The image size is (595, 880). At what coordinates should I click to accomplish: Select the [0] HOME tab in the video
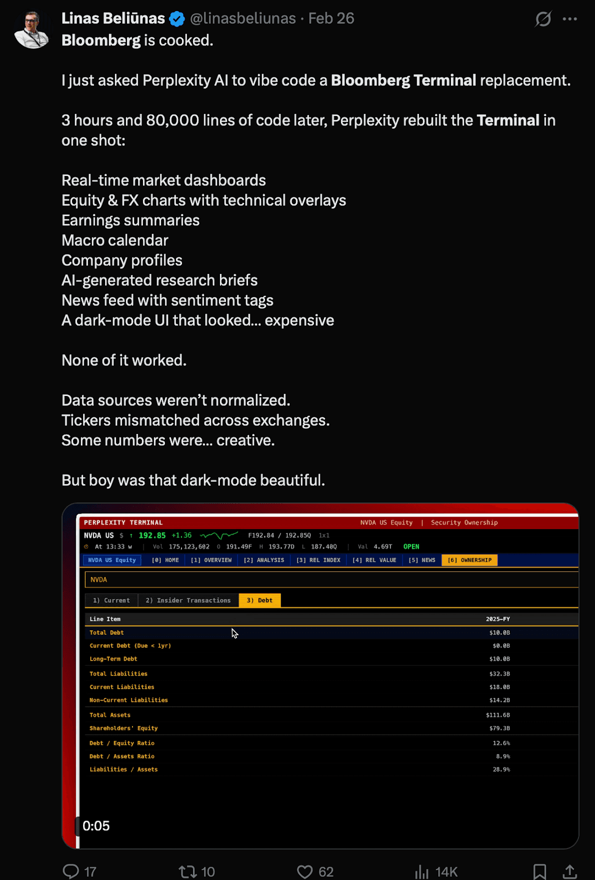click(x=165, y=560)
